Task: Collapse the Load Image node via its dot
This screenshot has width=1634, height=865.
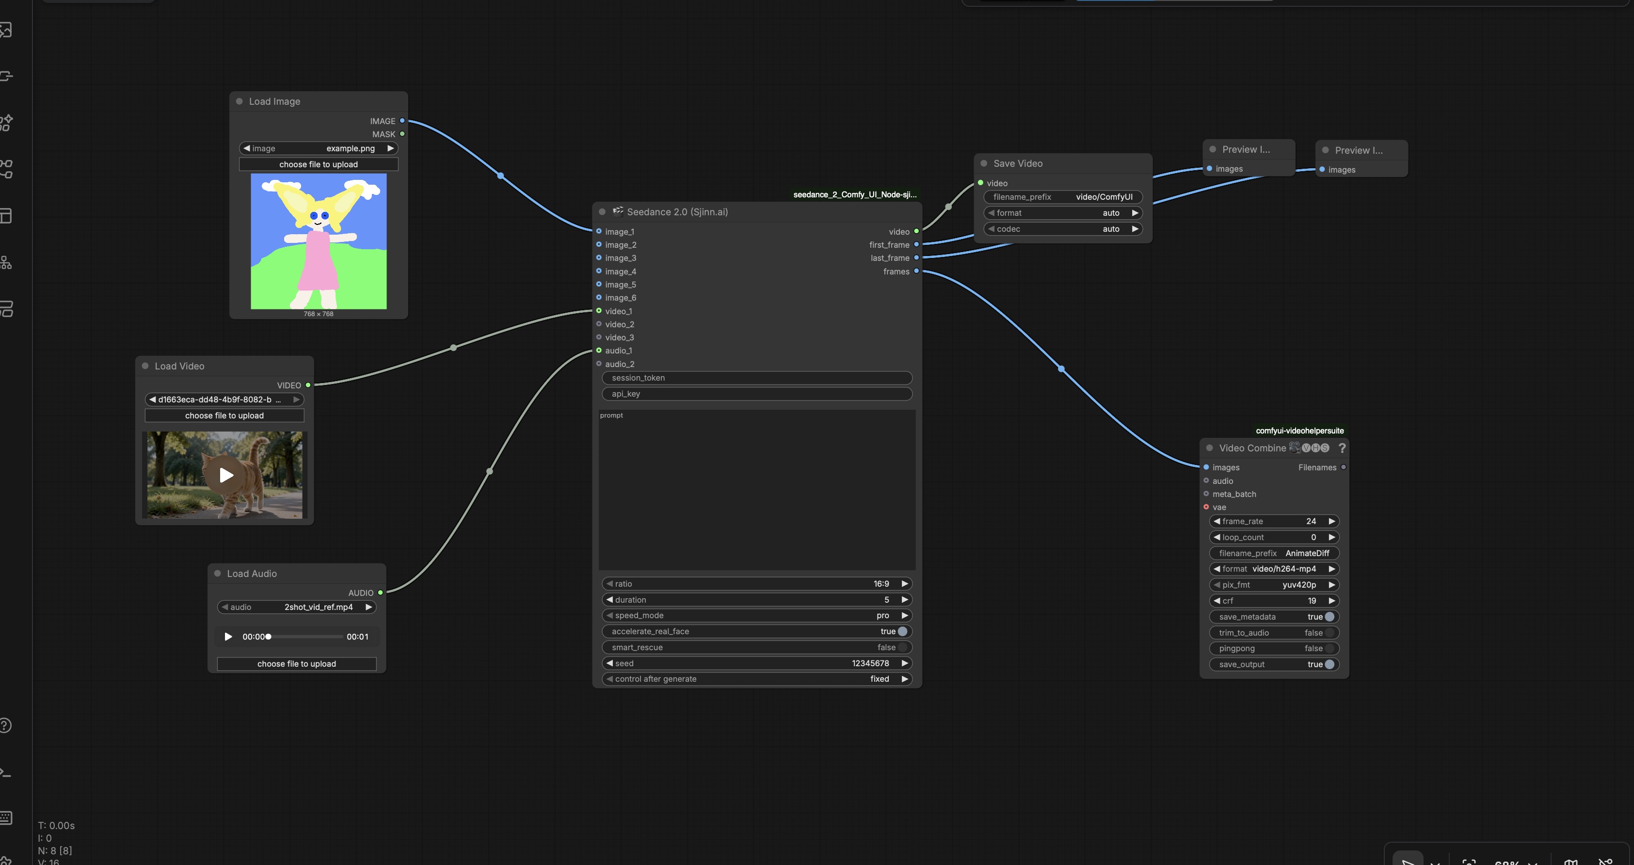Action: (239, 101)
